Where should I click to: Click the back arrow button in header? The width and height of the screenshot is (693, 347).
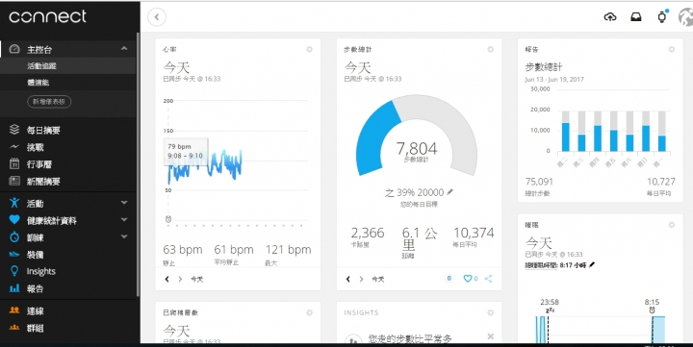click(x=157, y=17)
